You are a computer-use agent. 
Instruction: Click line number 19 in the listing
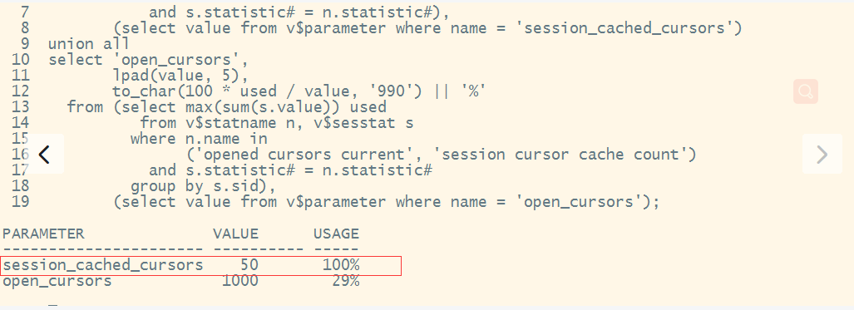tap(20, 202)
